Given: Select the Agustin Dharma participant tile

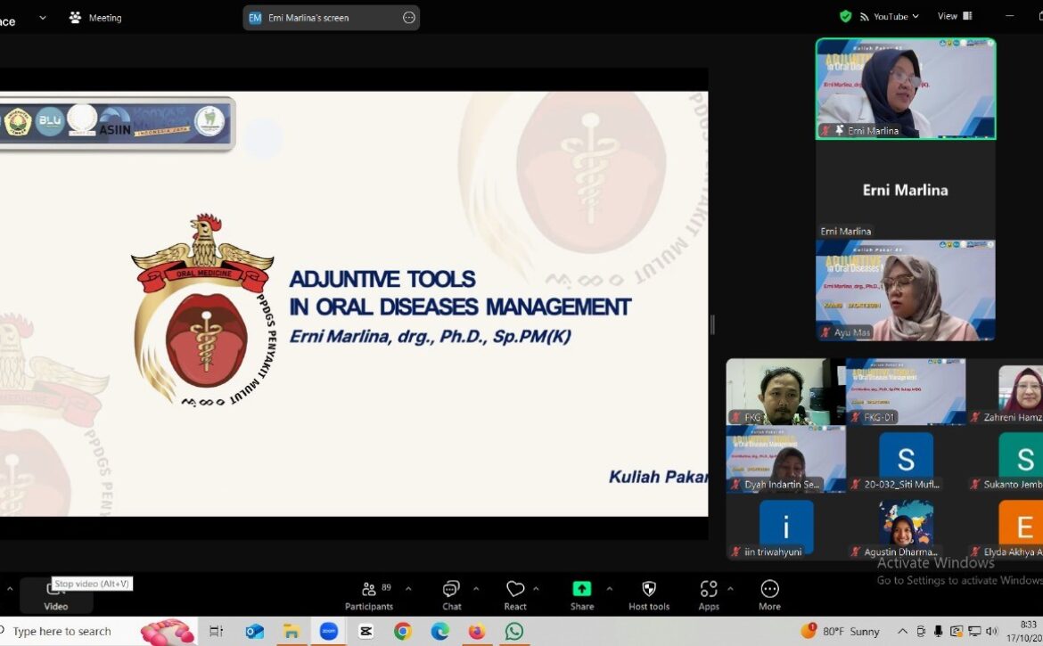Looking at the screenshot, I should [x=906, y=527].
